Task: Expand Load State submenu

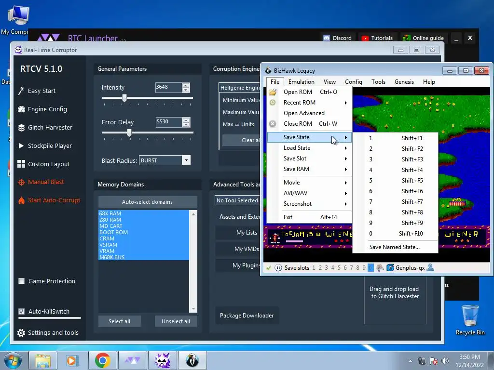Action: tap(345, 148)
